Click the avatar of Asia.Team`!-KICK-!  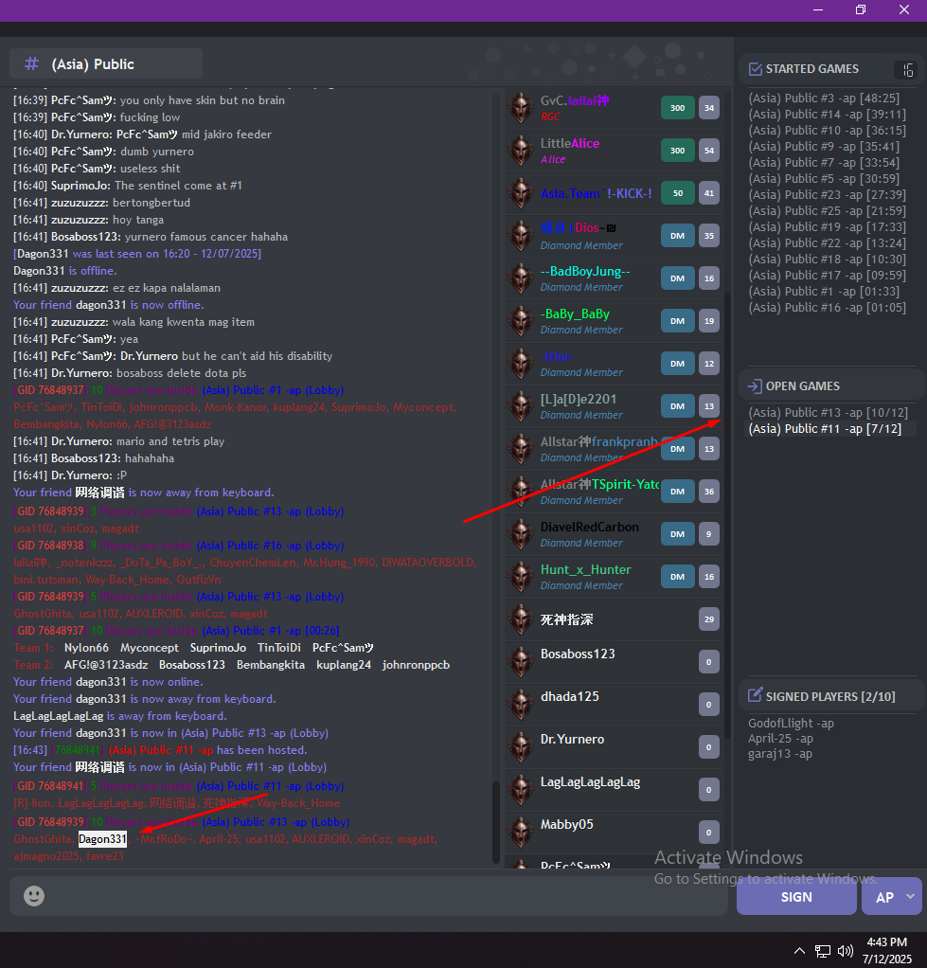click(x=522, y=192)
